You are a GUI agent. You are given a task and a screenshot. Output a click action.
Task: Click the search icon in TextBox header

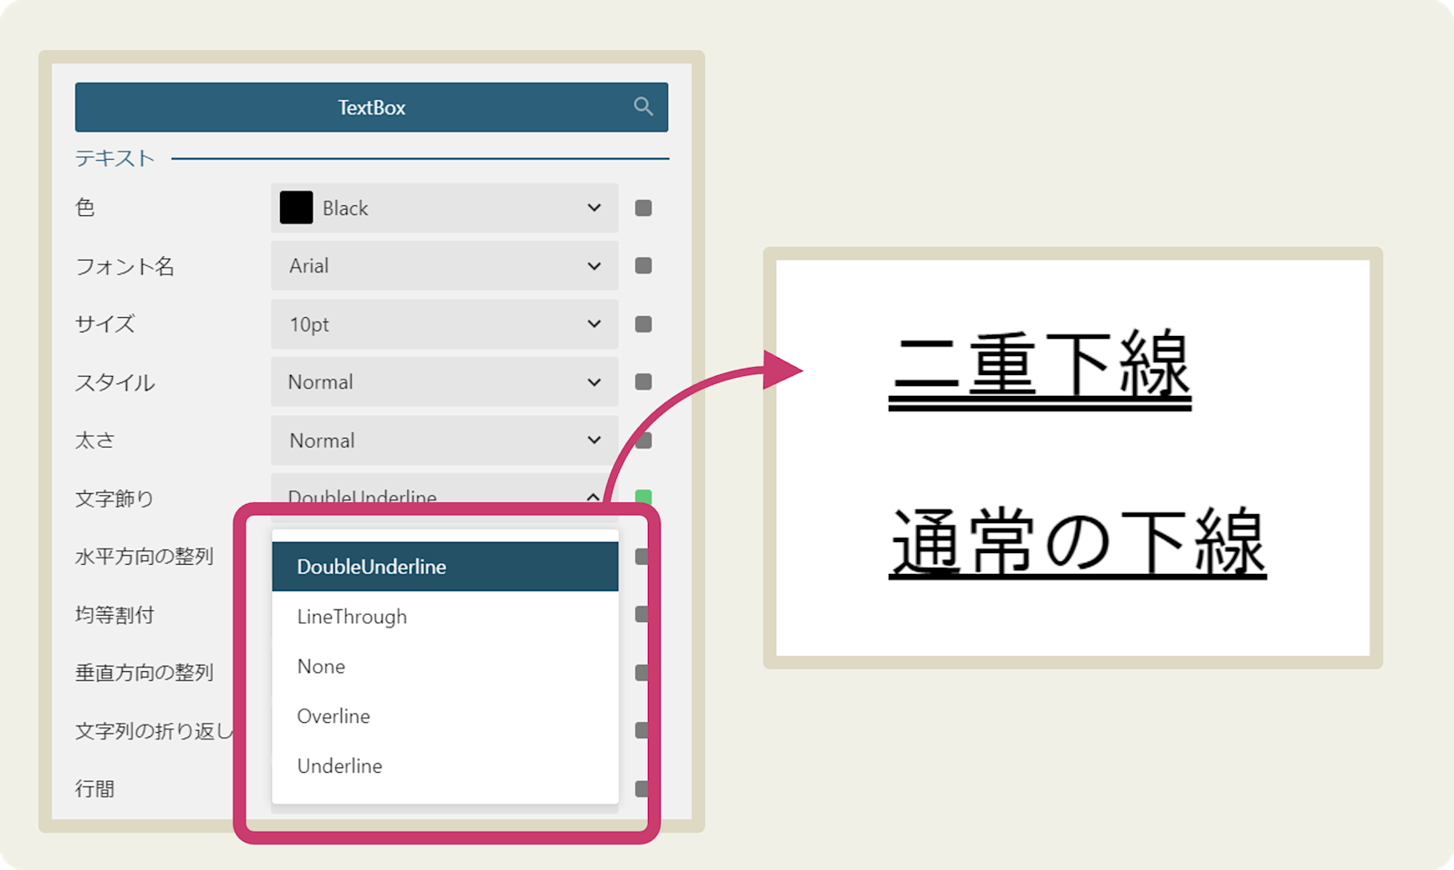coord(643,107)
